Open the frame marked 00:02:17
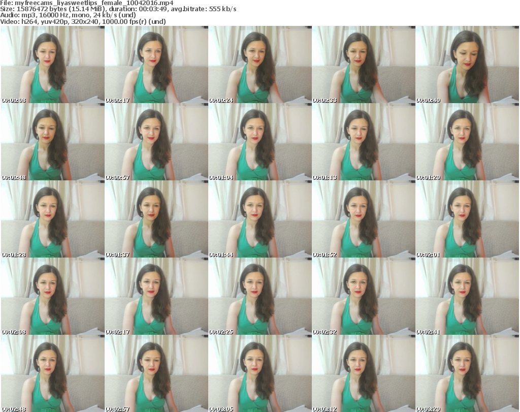 [x=156, y=297]
